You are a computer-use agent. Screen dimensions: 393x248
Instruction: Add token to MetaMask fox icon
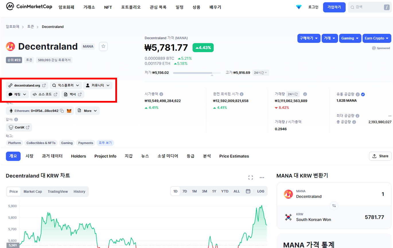tap(69, 111)
